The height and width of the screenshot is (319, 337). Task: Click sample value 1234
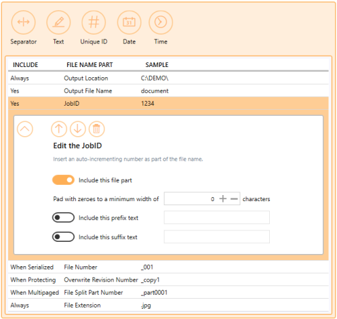click(148, 104)
